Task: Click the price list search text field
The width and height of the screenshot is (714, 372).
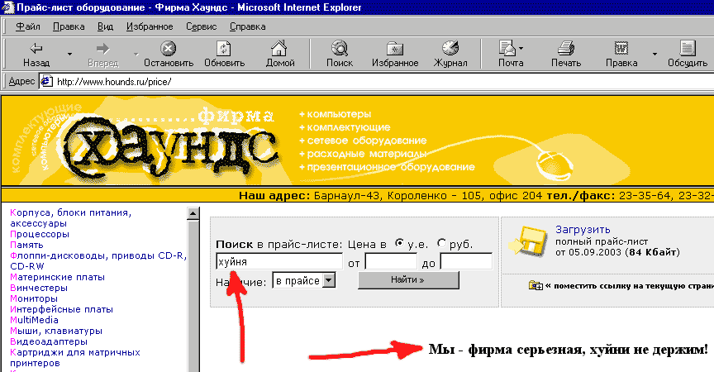Action: point(279,262)
